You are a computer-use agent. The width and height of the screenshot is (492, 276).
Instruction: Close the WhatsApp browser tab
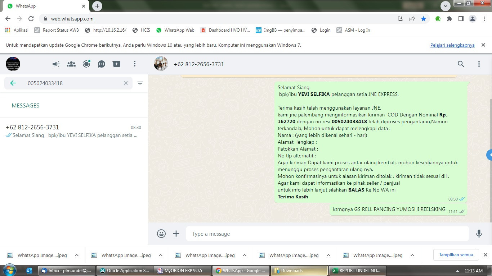pyautogui.click(x=84, y=6)
